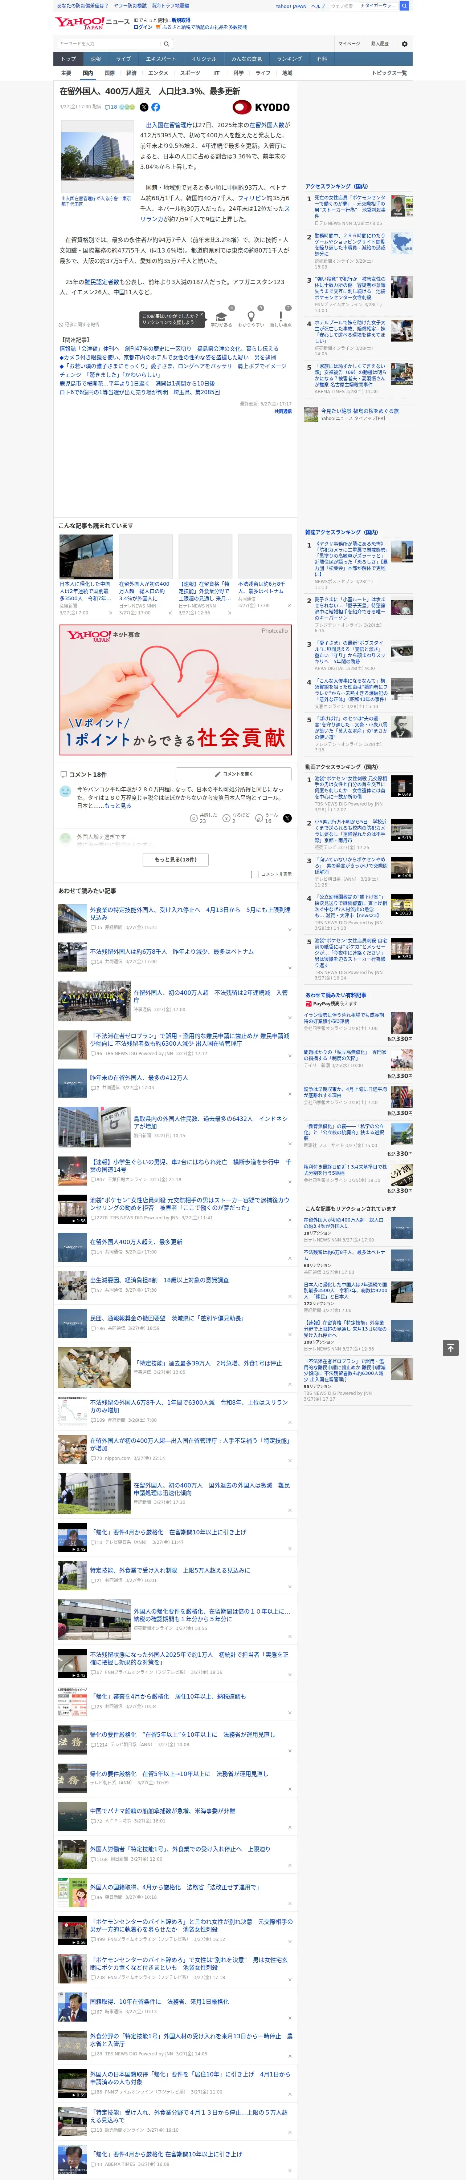Click the article photo of the immigration building
Viewport: 466px width, 2180px height.
tap(97, 157)
